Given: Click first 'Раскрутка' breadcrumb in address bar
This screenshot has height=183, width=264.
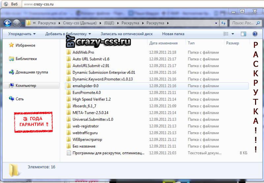Looking at the screenshot, I should point(47,23).
